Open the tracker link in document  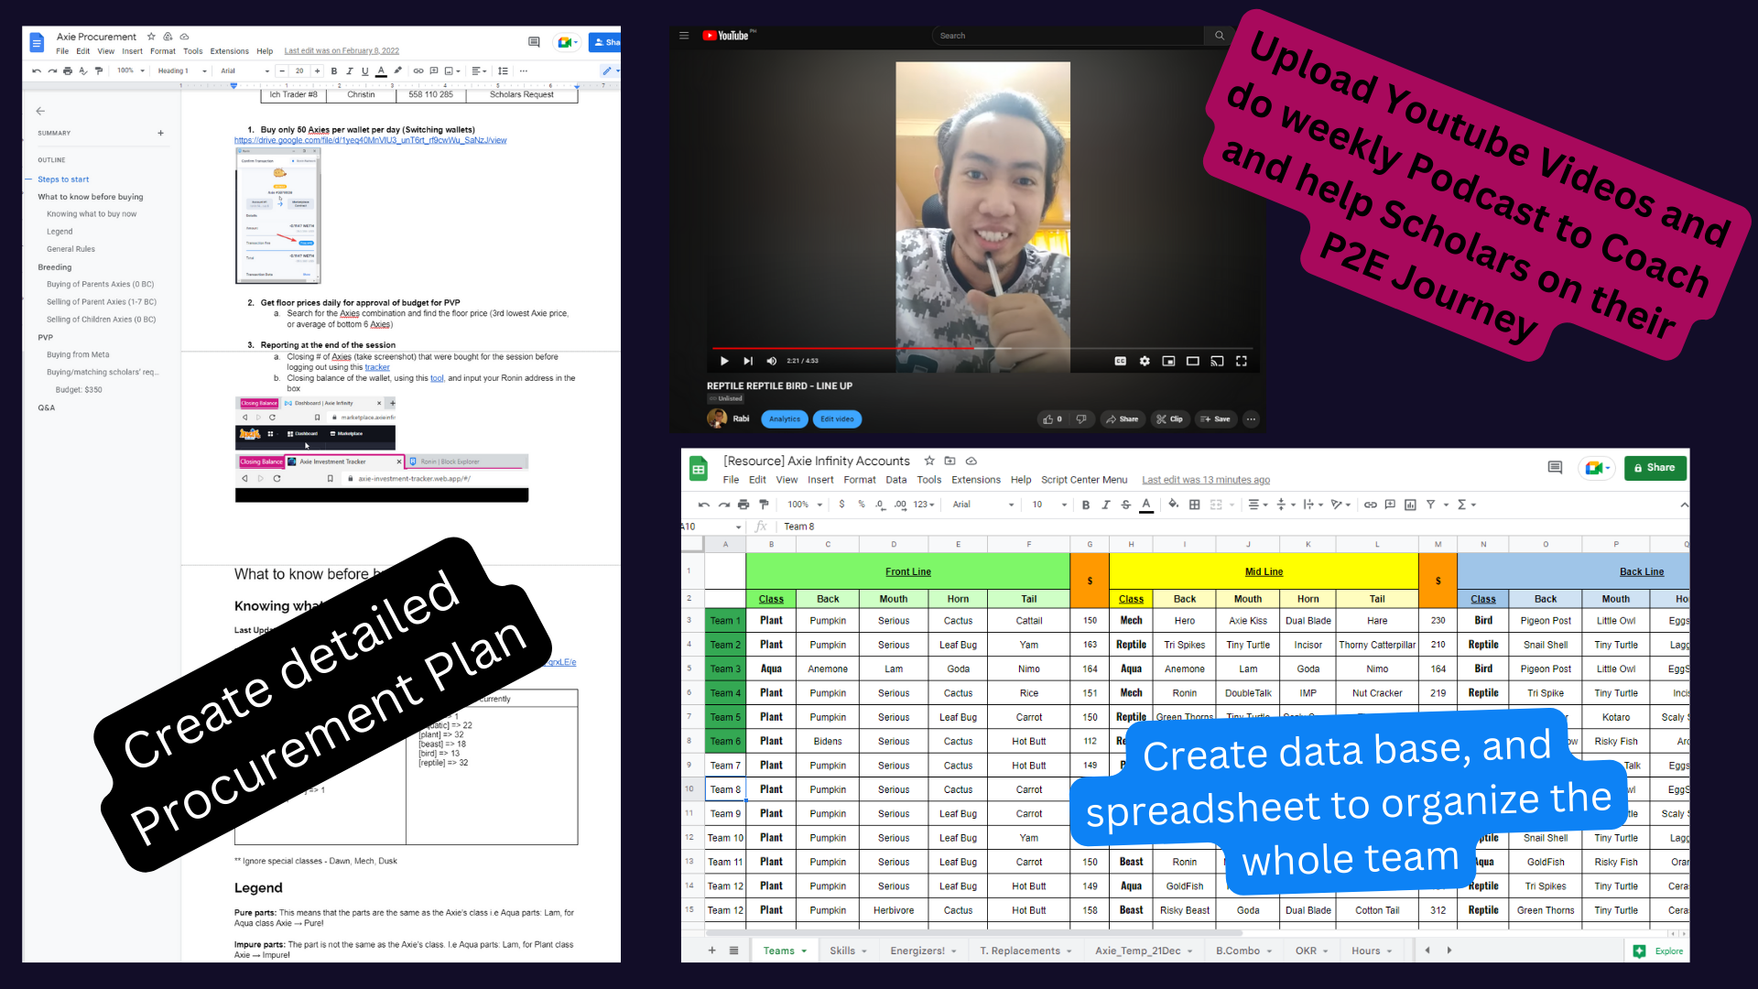(377, 367)
